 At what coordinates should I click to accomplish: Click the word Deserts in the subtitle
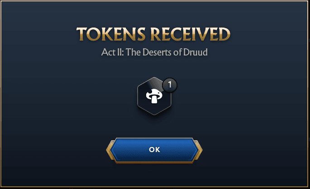157,52
